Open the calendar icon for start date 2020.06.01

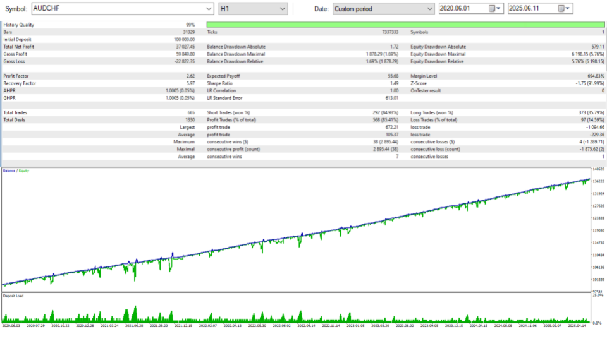492,8
